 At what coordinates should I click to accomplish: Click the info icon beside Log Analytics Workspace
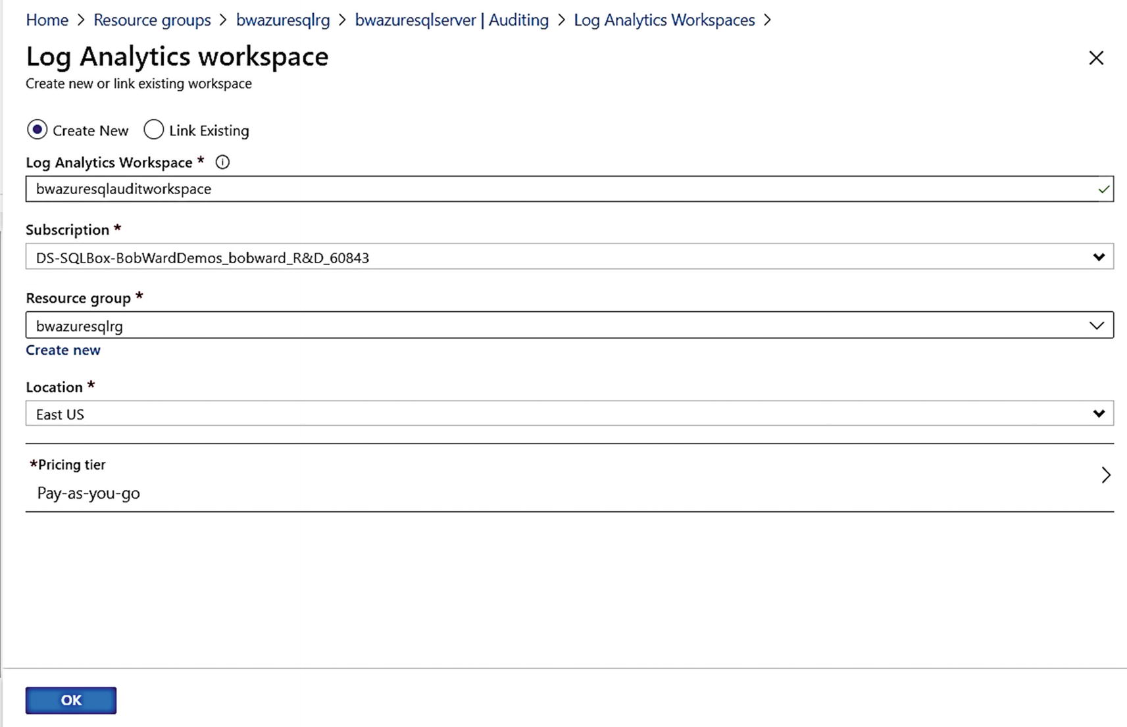(222, 163)
